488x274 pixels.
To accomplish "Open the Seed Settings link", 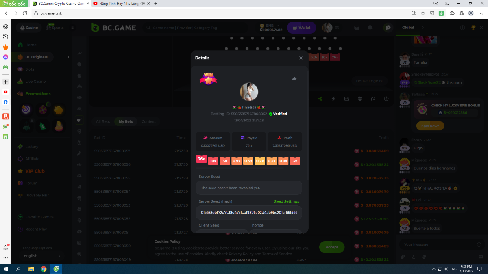I will pos(286,201).
